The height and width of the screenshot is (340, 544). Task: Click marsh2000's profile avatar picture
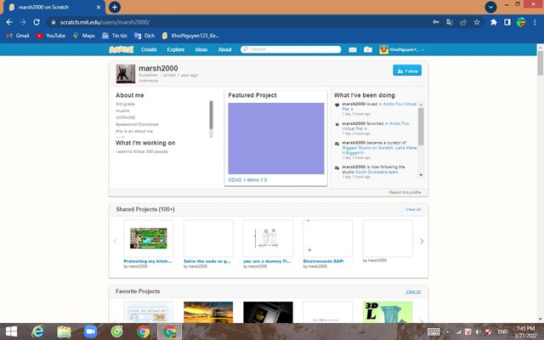tap(126, 74)
